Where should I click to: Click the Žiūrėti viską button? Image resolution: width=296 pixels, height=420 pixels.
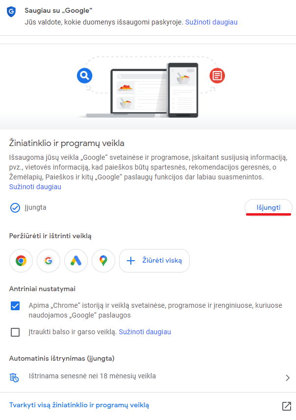click(154, 261)
